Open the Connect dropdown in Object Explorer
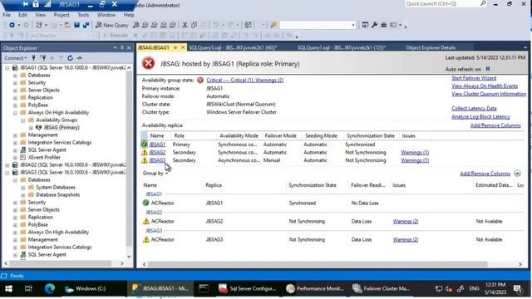This screenshot has height=299, width=532. (x=16, y=58)
